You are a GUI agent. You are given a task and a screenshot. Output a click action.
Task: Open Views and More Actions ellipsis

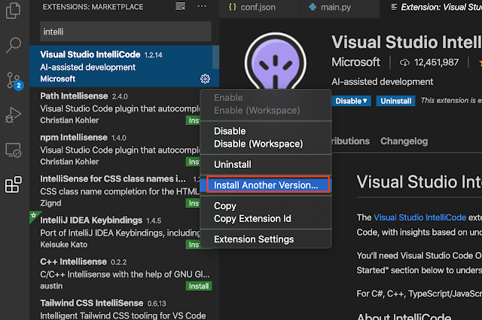click(202, 6)
